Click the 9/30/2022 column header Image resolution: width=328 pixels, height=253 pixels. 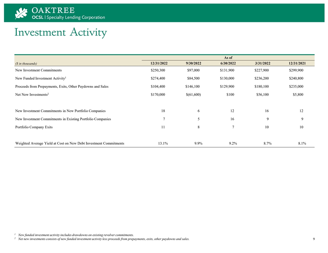coord(194,63)
